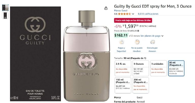The height and width of the screenshot is (103, 195).
Task: Open the Pagos y Seguridad lock icon
Action: (x=122, y=42)
